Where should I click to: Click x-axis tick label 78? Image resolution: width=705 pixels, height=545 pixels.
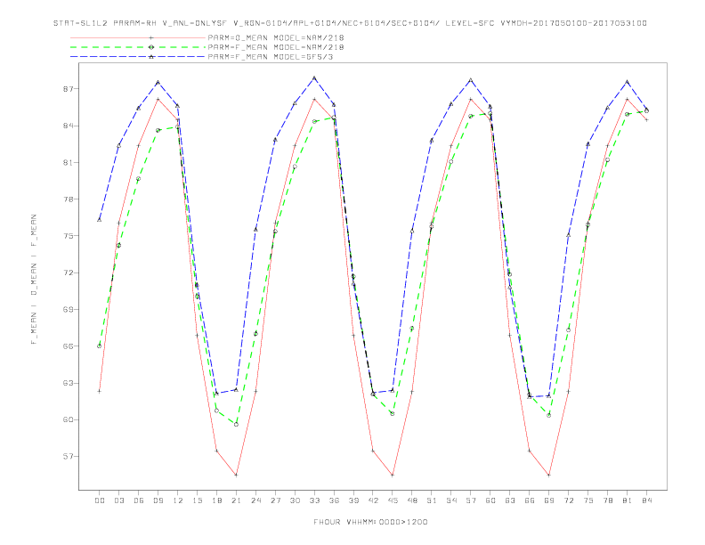[608, 500]
